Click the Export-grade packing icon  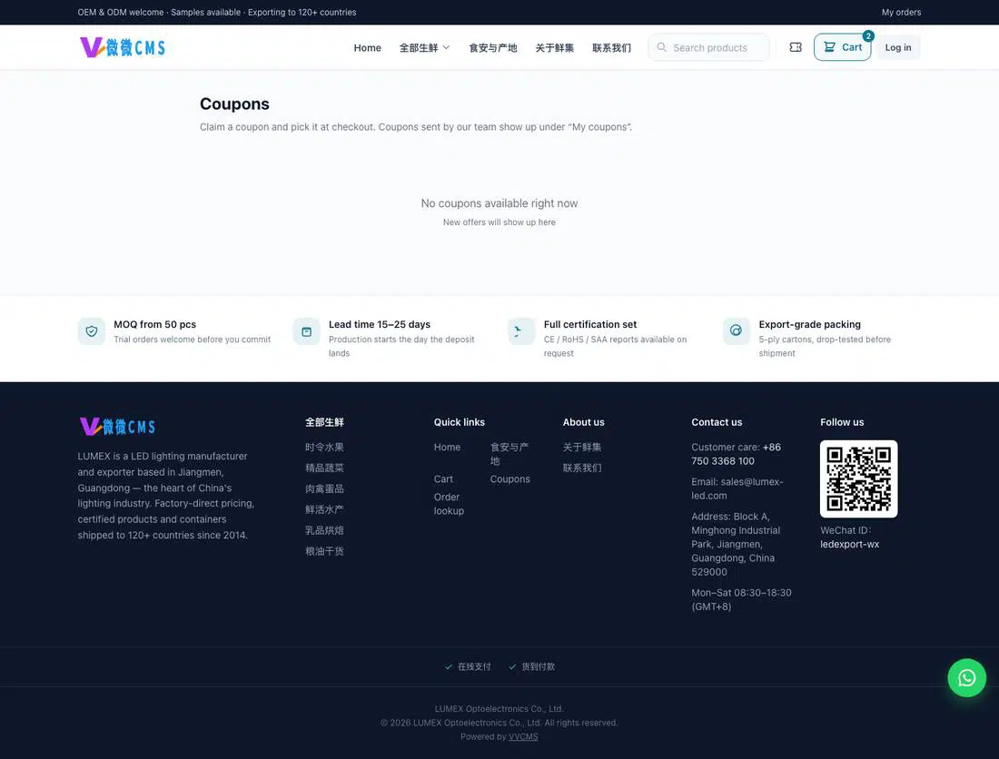point(737,331)
